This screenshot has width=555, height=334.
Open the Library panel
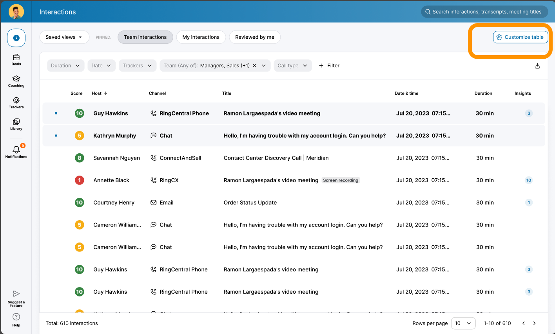click(x=16, y=124)
